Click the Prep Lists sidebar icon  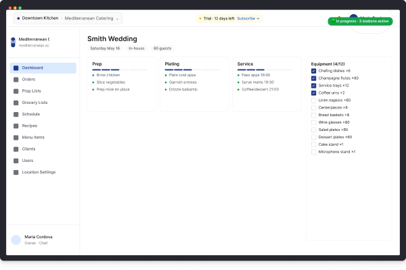click(x=16, y=91)
